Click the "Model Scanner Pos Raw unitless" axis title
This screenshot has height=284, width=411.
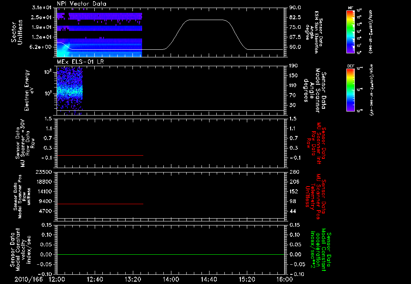point(22,197)
